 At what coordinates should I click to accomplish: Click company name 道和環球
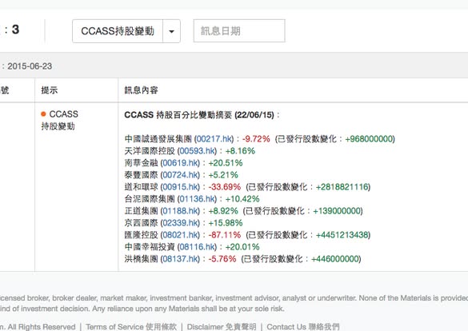(x=141, y=187)
